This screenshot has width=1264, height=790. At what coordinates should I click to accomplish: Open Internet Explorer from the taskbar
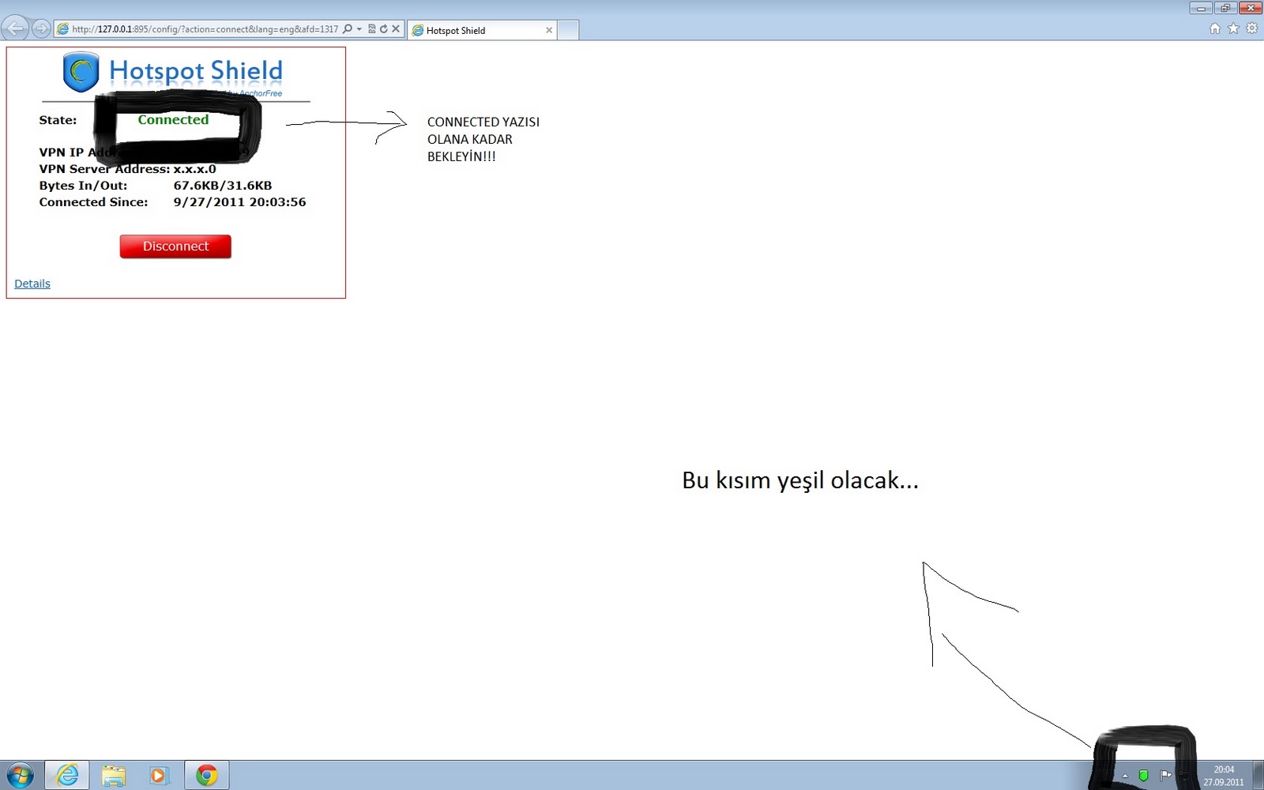[67, 775]
